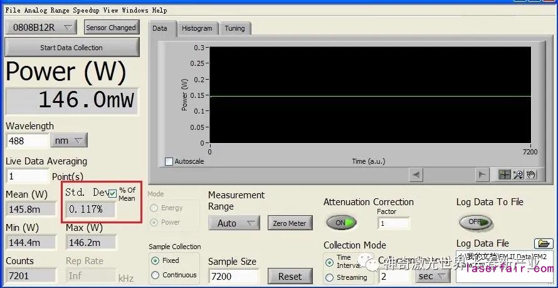Image resolution: width=558 pixels, height=288 pixels.
Task: Select the crosshair cursor graph tool
Action: tap(504, 174)
